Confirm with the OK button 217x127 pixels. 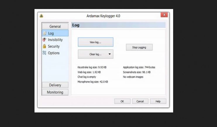[122, 101]
